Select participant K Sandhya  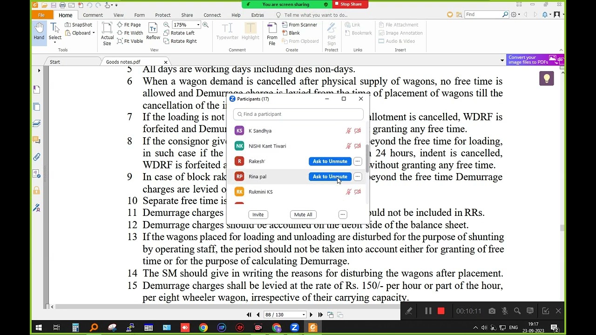(298, 131)
